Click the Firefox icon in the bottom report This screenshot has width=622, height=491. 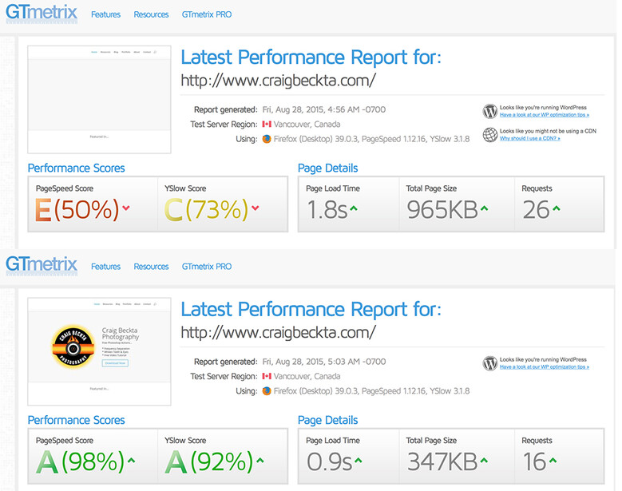267,391
